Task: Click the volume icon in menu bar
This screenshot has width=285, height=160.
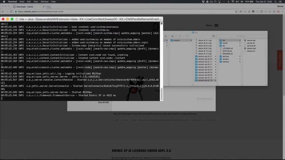Action: [237, 2]
